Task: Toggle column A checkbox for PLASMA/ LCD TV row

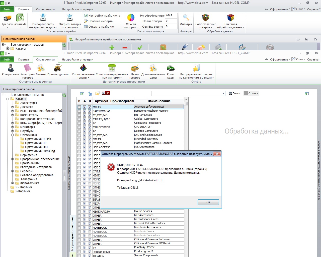Action: click(85, 248)
